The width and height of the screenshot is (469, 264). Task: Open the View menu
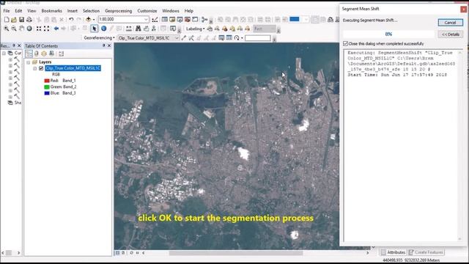click(x=32, y=11)
